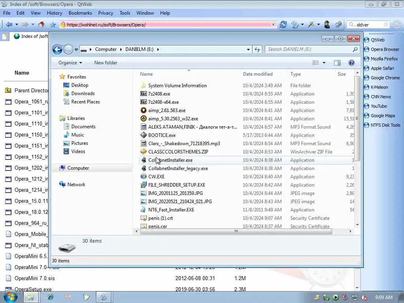The width and height of the screenshot is (404, 303).
Task: Click the lock icon in QtWeb address bar
Action: tap(63, 25)
